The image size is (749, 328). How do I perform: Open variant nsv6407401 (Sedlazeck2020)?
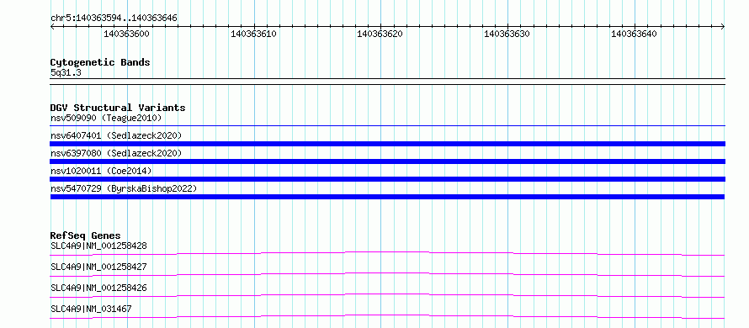coord(116,135)
